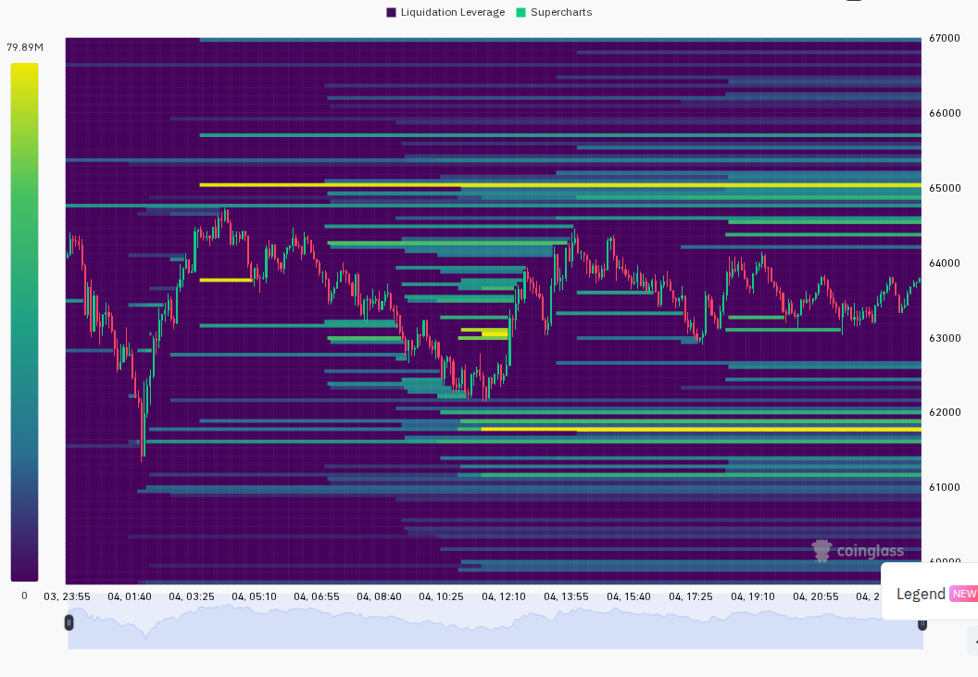
Task: Click the green Supercharts legend swatch
Action: click(x=521, y=12)
